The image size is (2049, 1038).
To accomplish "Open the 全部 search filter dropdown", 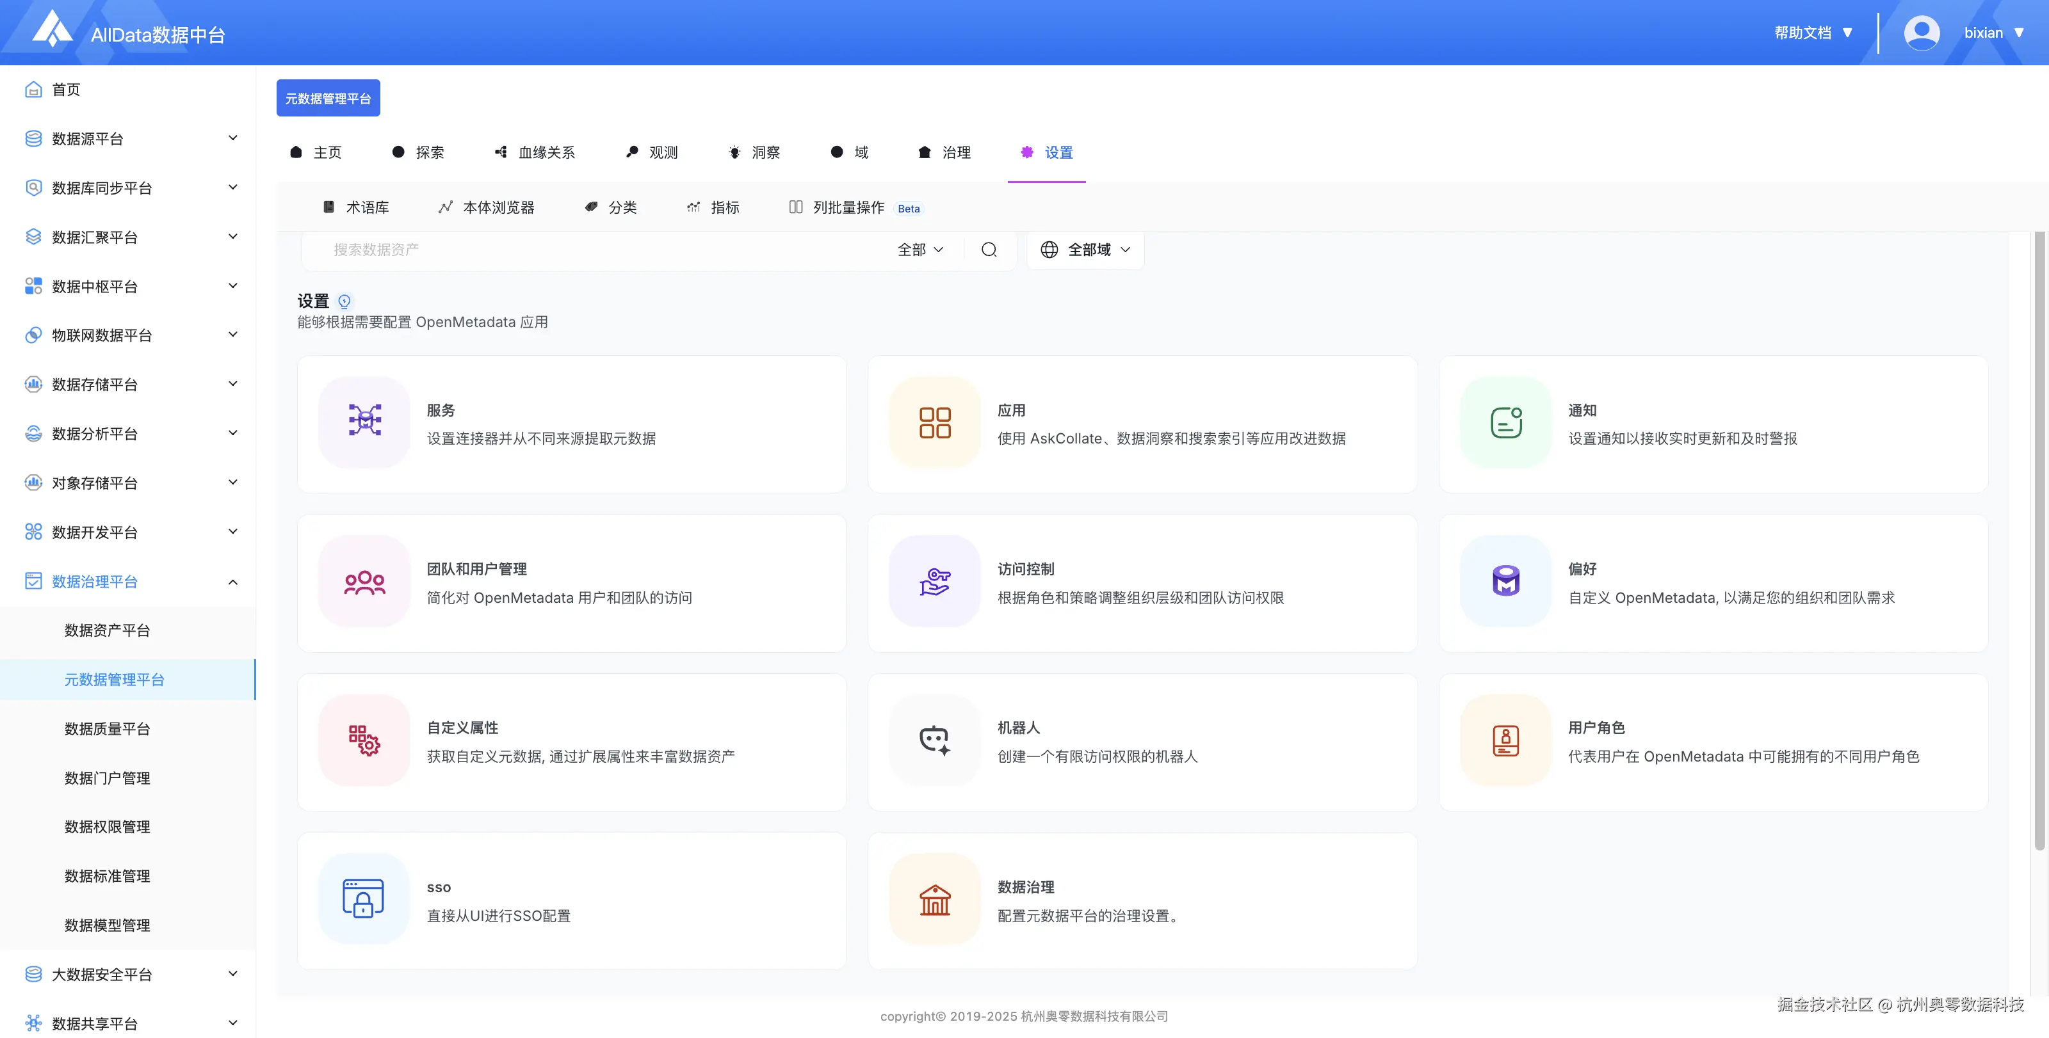I will pyautogui.click(x=920, y=250).
